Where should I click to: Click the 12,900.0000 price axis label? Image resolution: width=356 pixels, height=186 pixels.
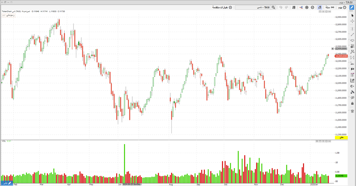point(341,17)
